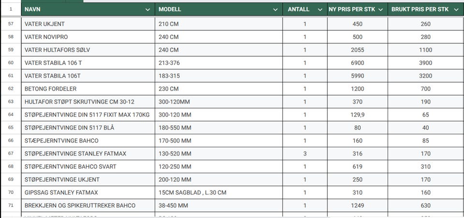The width and height of the screenshot is (464, 218).
Task: Select new price cell 6900
Action: coord(358,63)
